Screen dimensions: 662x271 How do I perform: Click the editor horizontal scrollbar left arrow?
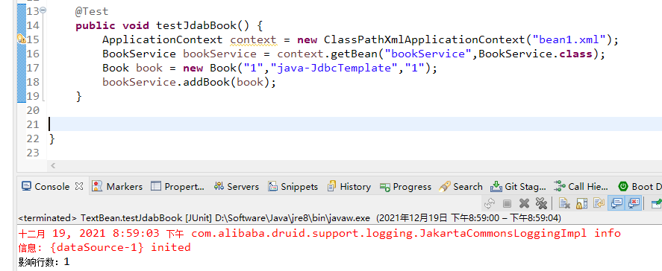point(53,165)
